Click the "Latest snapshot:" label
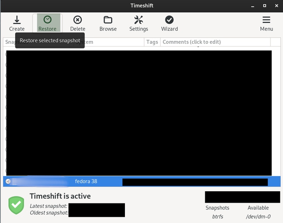This screenshot has width=283, height=223. click(x=49, y=206)
